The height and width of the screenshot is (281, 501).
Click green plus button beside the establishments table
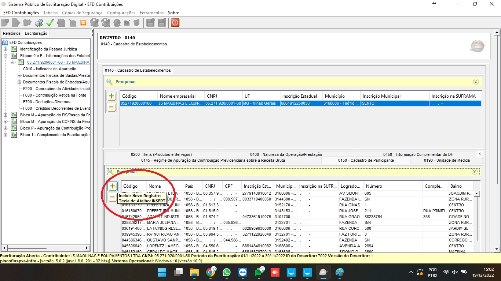click(111, 96)
